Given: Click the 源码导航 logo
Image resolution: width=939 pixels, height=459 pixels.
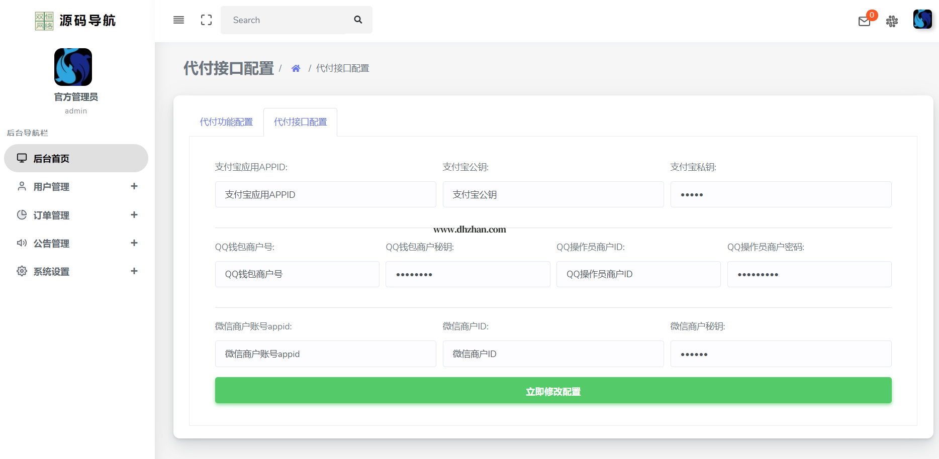Looking at the screenshot, I should pos(76,21).
